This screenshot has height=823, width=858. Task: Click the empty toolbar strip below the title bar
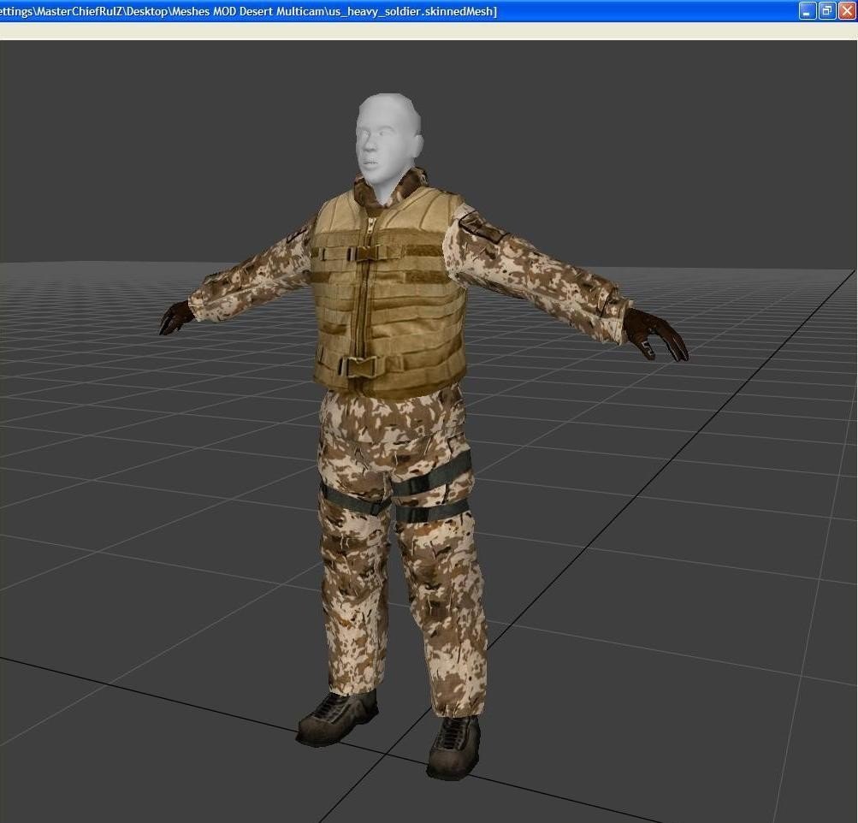(x=428, y=31)
